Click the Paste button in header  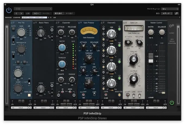pyautogui.click(x=46, y=13)
